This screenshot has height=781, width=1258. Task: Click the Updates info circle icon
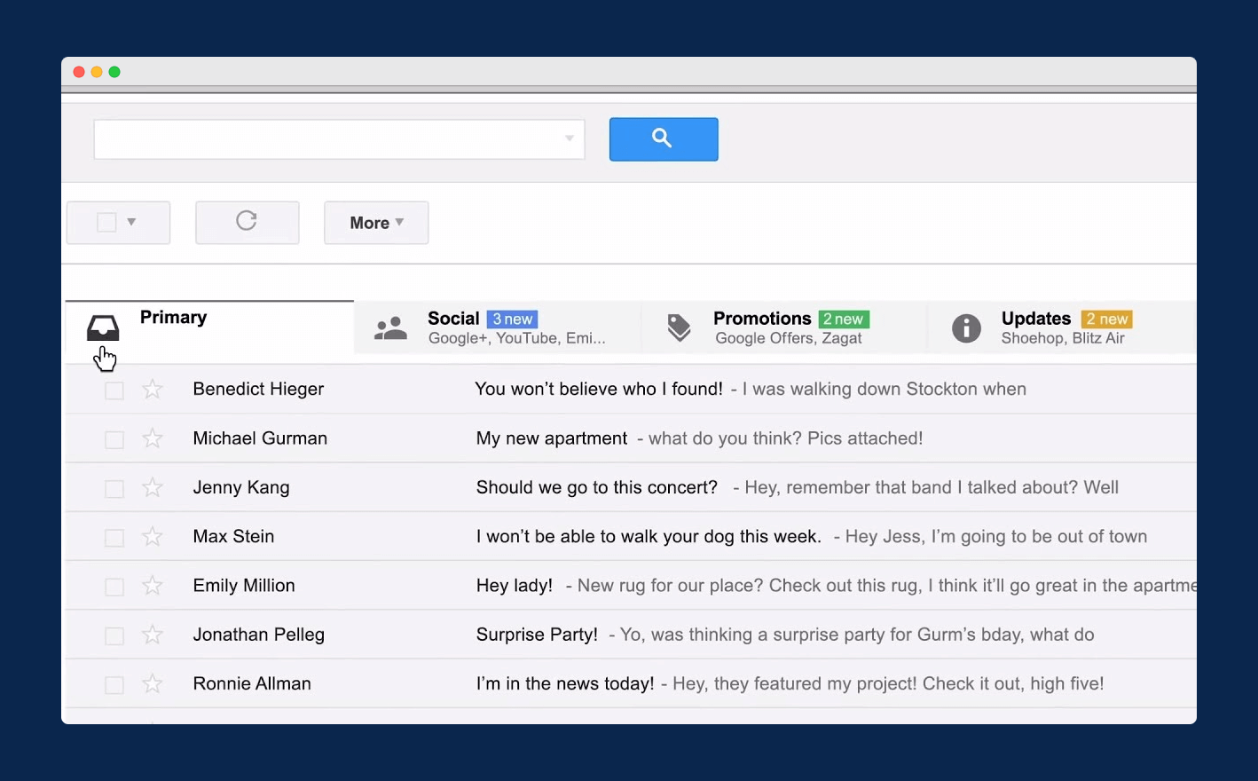coord(966,328)
